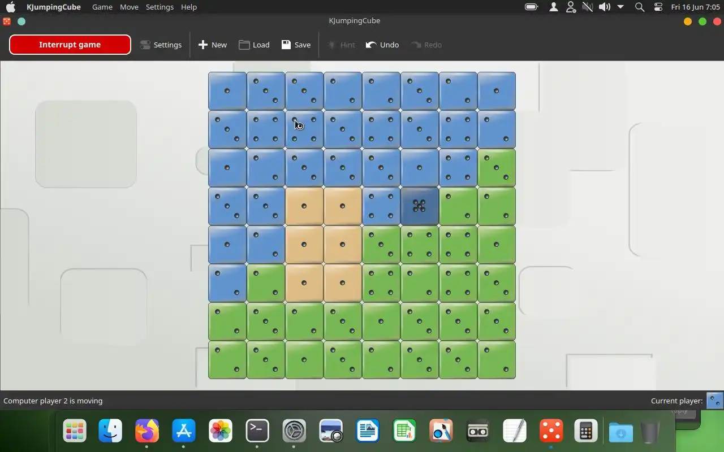Click the bottom-left corner green cube

click(227, 360)
